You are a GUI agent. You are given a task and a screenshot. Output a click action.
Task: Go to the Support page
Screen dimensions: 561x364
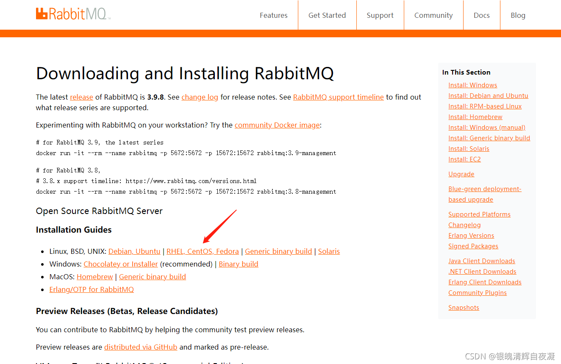tap(380, 15)
